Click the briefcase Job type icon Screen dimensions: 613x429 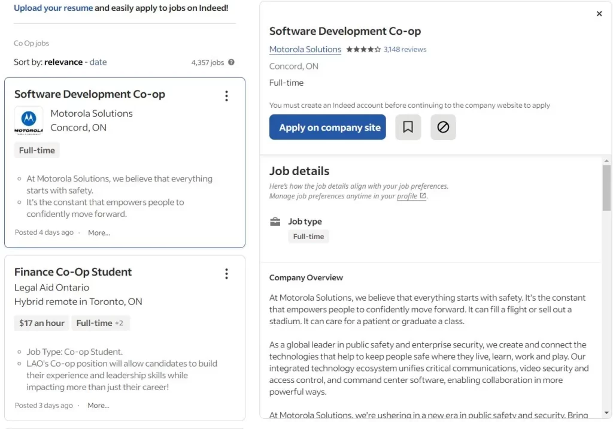pos(275,222)
